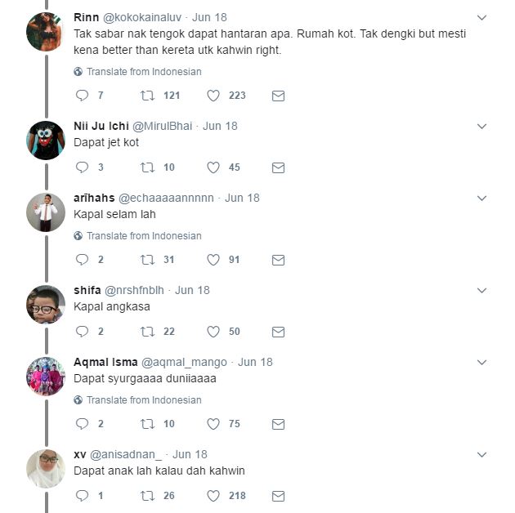Open options chevron on Aqmal Isma's tweet
The height and width of the screenshot is (513, 515).
[x=481, y=363]
